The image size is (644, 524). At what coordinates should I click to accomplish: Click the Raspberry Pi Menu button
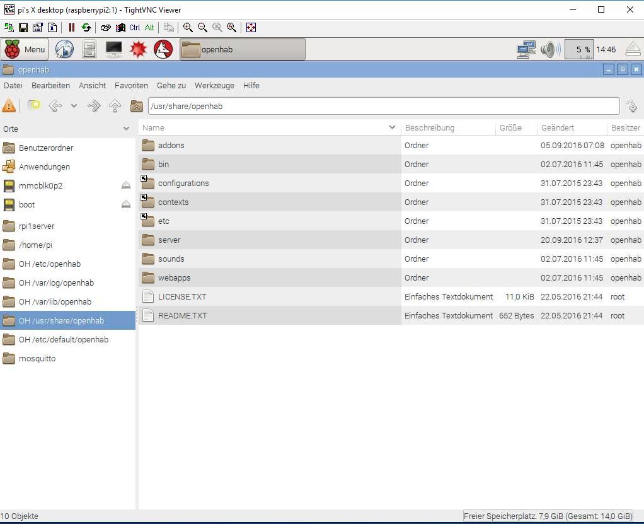(x=25, y=49)
